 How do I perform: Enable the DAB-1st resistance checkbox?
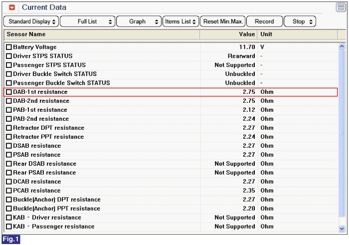(x=9, y=92)
